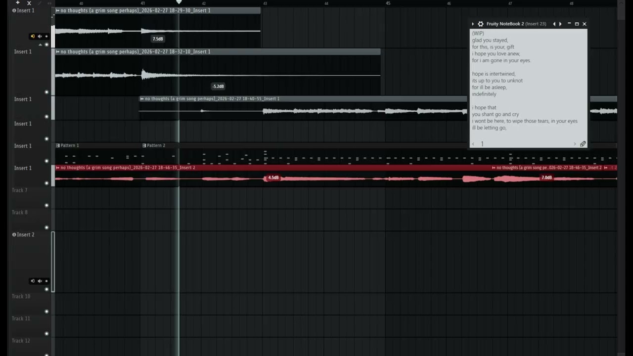
Task: Select the Pattern 2 clip label
Action: pyautogui.click(x=156, y=145)
